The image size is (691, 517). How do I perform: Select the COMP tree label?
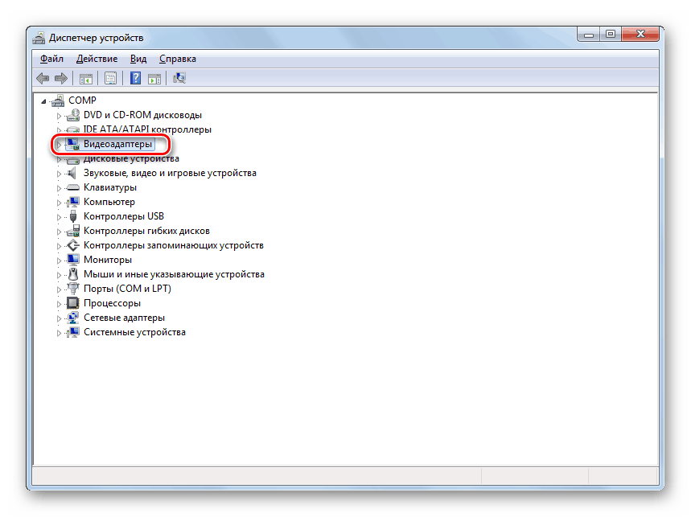pos(82,101)
